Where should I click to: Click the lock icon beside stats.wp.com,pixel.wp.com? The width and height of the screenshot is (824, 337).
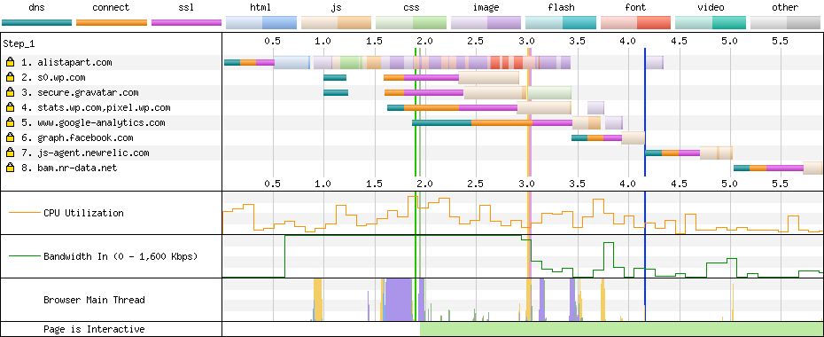[10, 108]
